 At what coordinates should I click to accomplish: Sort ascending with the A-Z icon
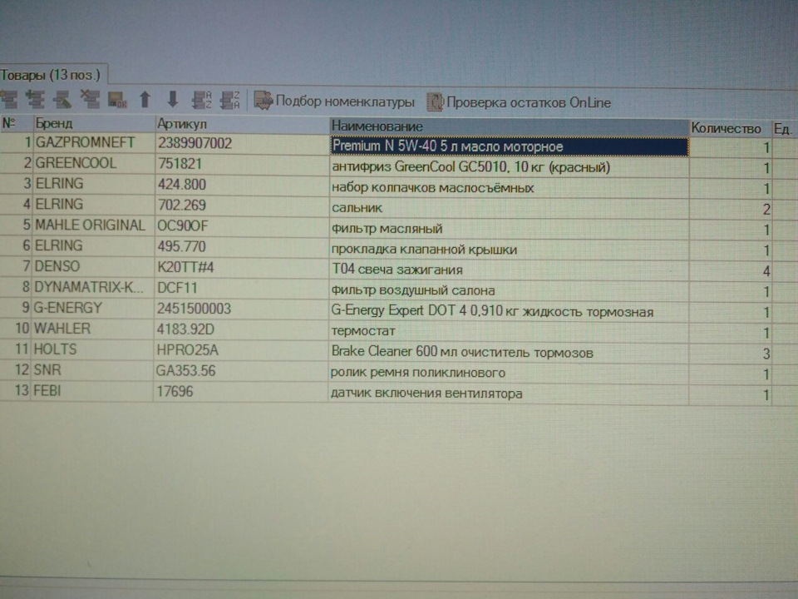pos(201,100)
